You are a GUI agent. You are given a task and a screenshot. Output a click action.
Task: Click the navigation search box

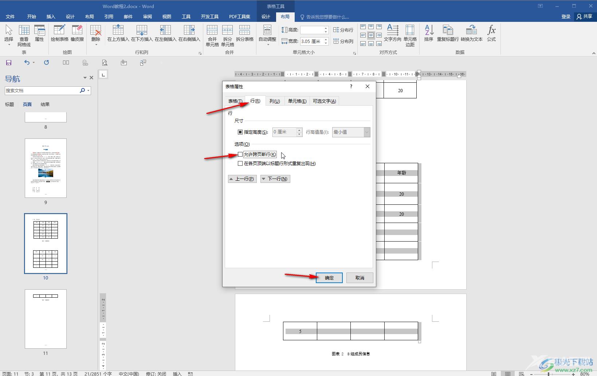point(42,90)
